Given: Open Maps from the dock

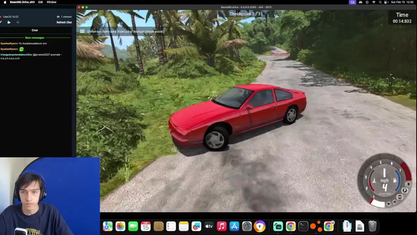Looking at the screenshot, I should pos(108,226).
